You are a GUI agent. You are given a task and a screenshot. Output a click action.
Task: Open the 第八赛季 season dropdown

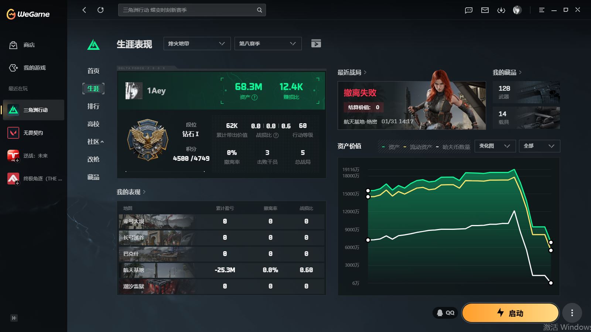(x=268, y=44)
